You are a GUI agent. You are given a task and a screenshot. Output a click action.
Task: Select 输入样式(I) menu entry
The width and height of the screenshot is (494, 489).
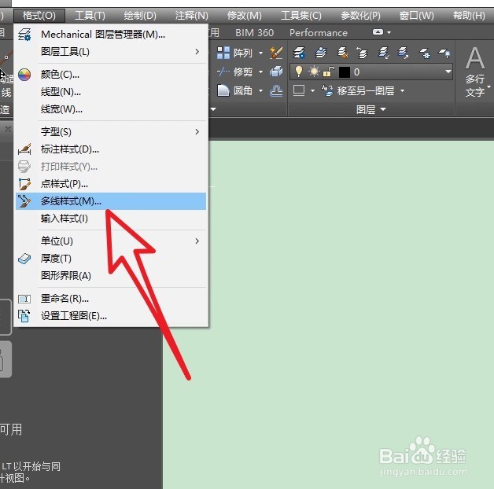click(x=111, y=219)
